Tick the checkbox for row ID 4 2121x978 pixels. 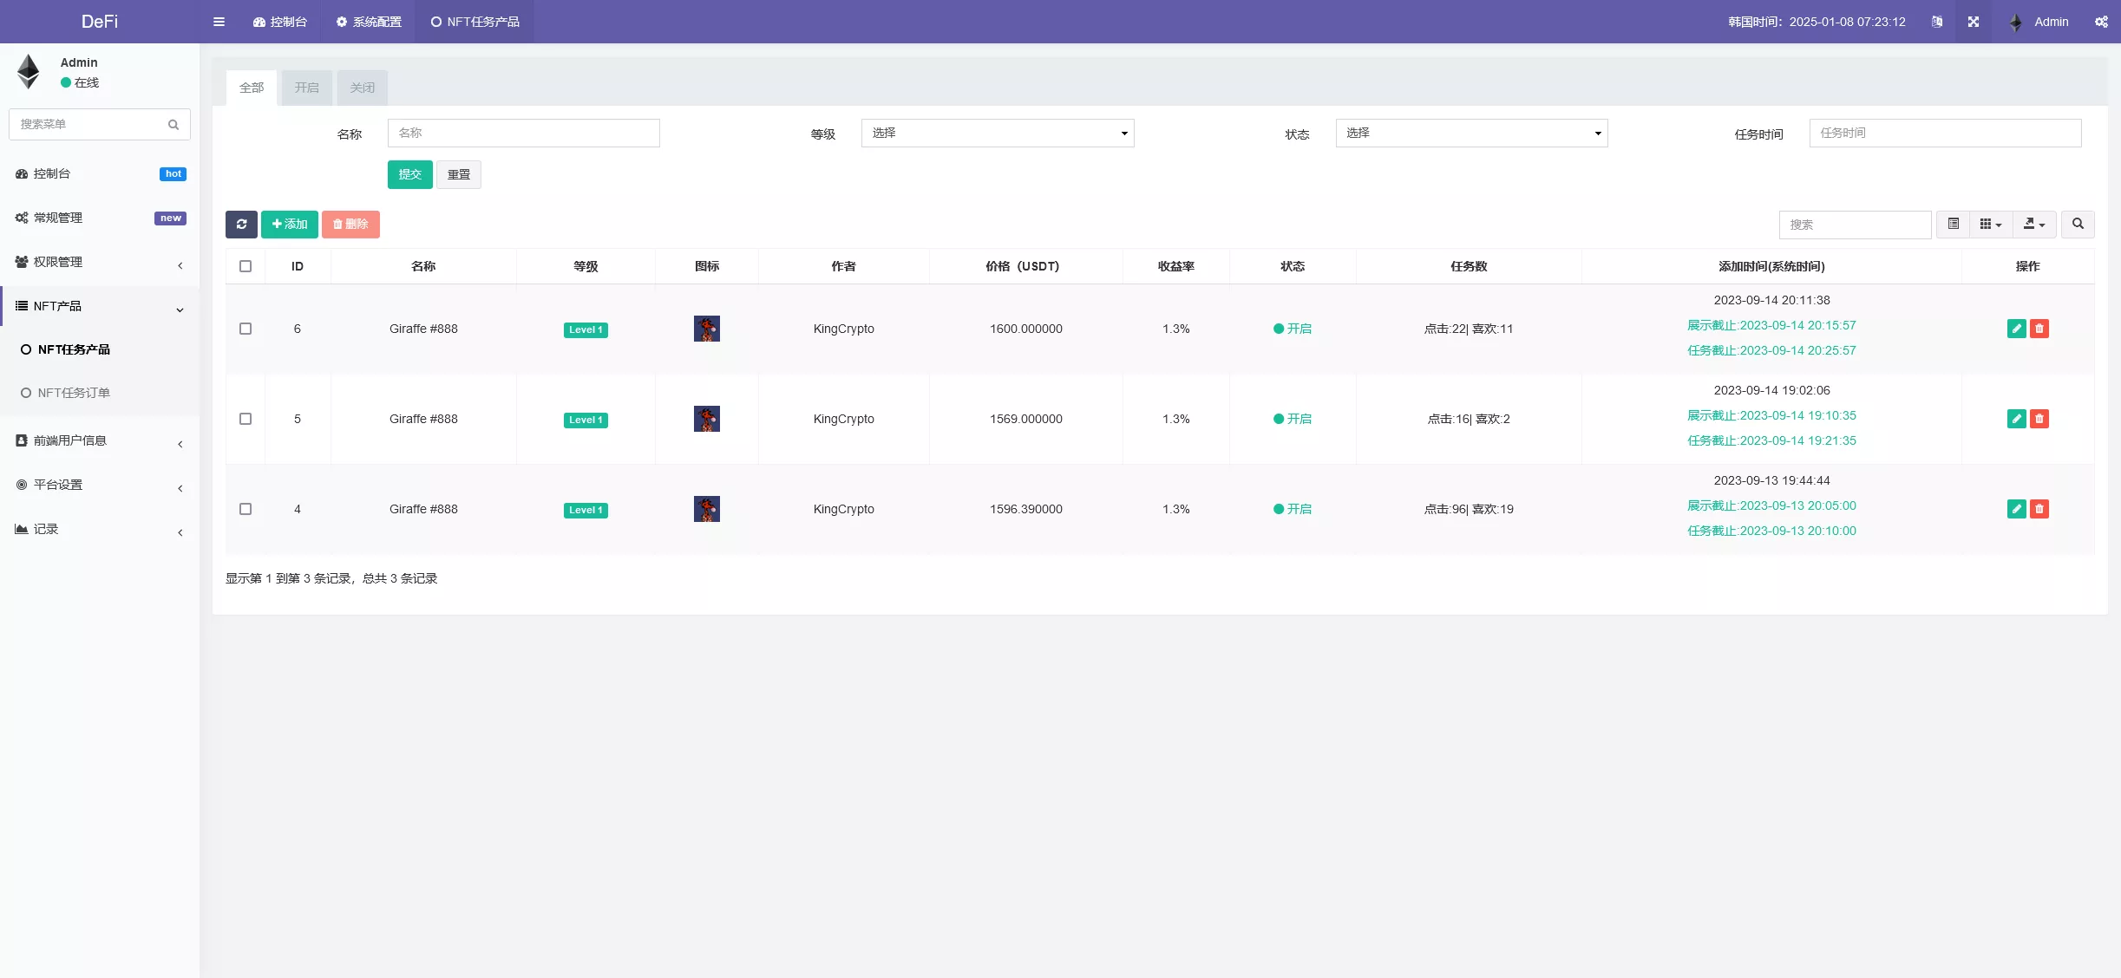click(245, 509)
